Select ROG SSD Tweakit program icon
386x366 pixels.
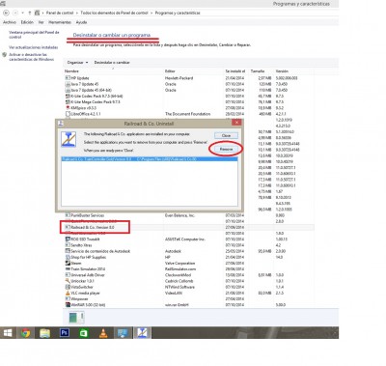[x=68, y=239]
